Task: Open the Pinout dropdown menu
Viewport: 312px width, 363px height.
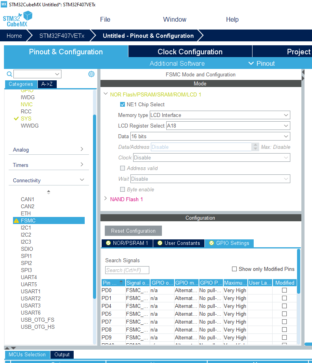Action: 261,63
